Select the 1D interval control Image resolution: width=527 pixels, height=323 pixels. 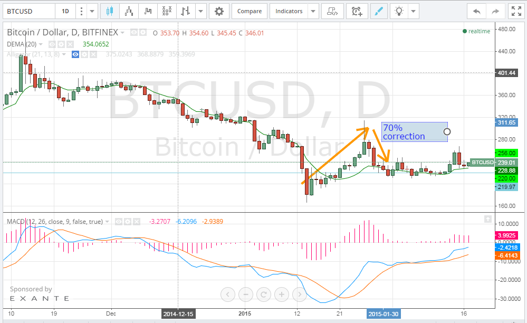coord(65,10)
